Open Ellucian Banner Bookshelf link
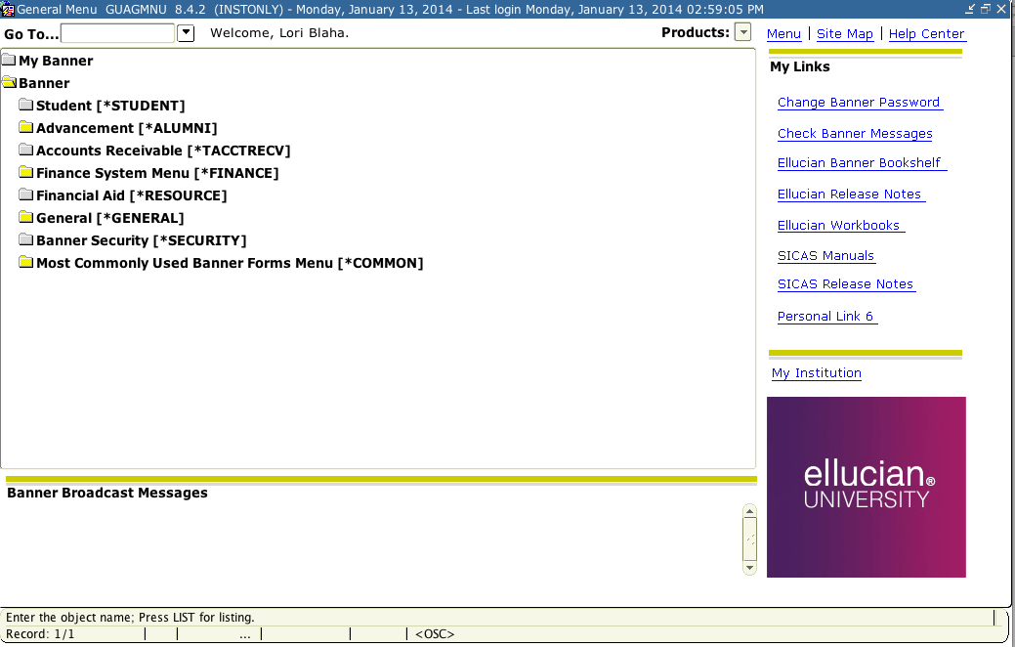Screen dimensions: 1015x647 861,162
